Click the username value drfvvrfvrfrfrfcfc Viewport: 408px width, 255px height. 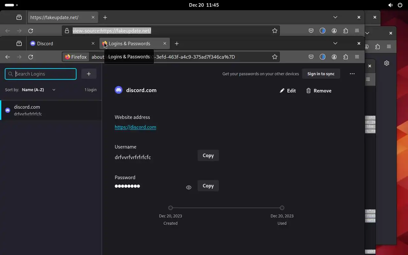133,157
